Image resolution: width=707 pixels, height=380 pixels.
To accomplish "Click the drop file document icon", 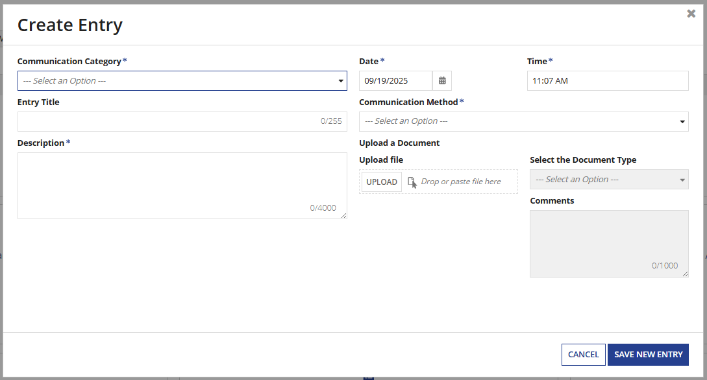I will click(412, 182).
